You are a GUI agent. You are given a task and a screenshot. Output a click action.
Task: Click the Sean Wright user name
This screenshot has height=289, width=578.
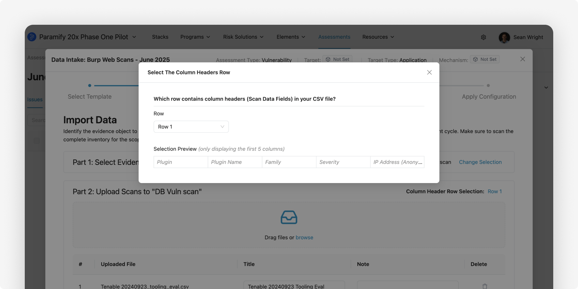tap(528, 37)
